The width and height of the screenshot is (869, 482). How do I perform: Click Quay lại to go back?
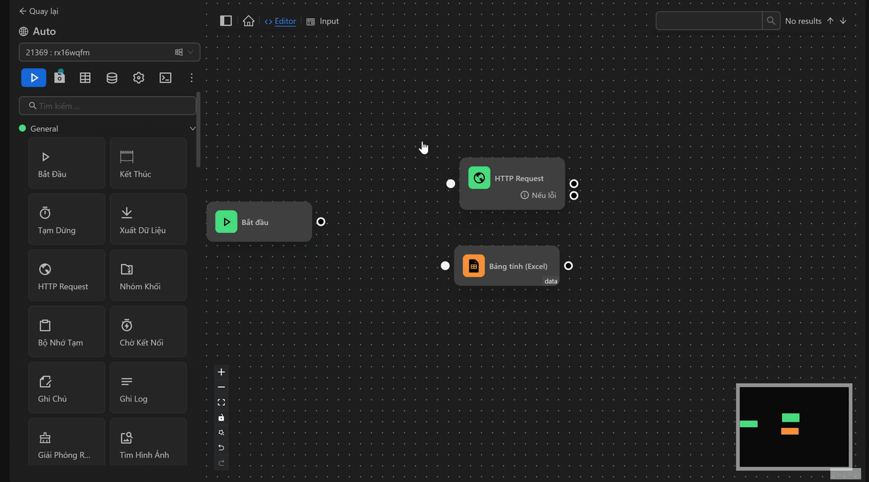point(38,11)
